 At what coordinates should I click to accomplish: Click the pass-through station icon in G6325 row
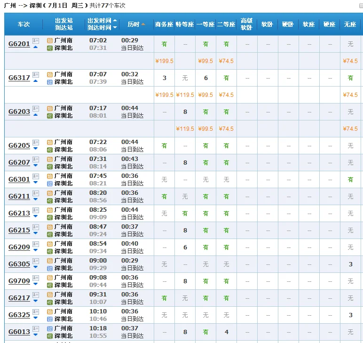50,319
